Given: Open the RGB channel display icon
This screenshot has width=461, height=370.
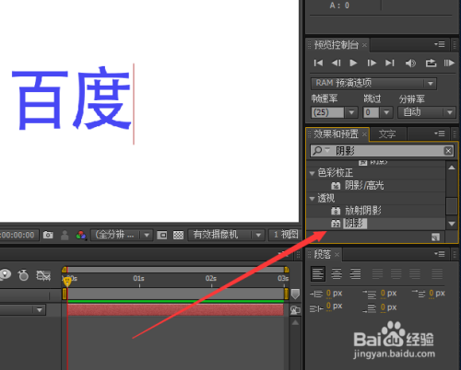Looking at the screenshot, I should (81, 235).
